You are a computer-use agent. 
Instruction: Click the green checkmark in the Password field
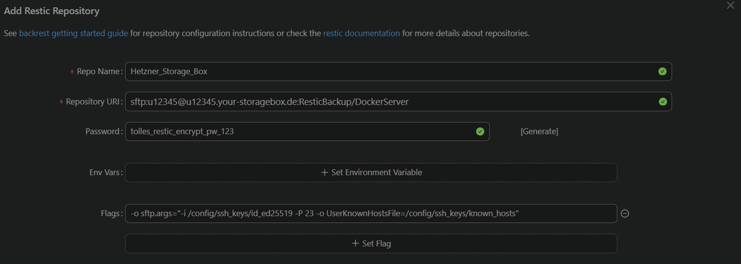coord(480,131)
